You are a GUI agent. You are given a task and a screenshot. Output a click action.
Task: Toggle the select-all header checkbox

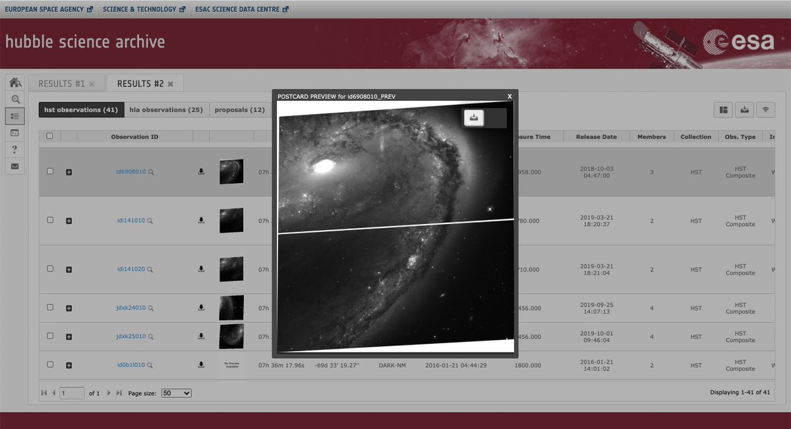(x=50, y=136)
